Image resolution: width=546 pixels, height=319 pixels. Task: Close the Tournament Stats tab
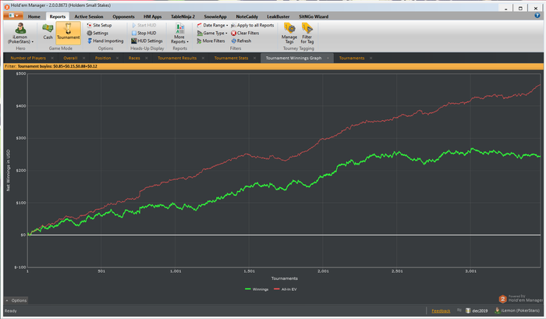[x=254, y=58]
